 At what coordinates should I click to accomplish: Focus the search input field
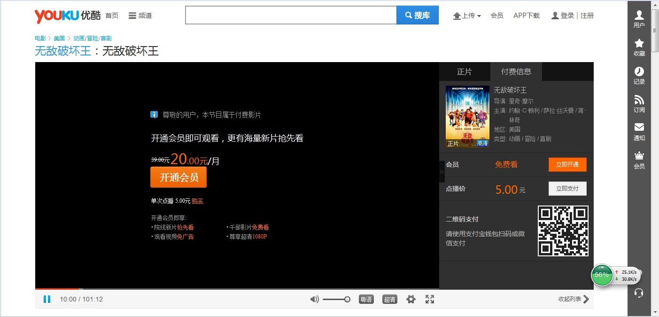(x=291, y=15)
